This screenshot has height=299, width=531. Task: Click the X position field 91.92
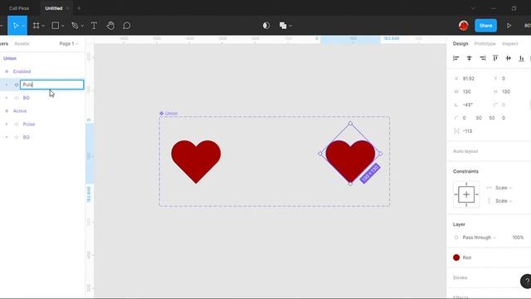pos(468,79)
